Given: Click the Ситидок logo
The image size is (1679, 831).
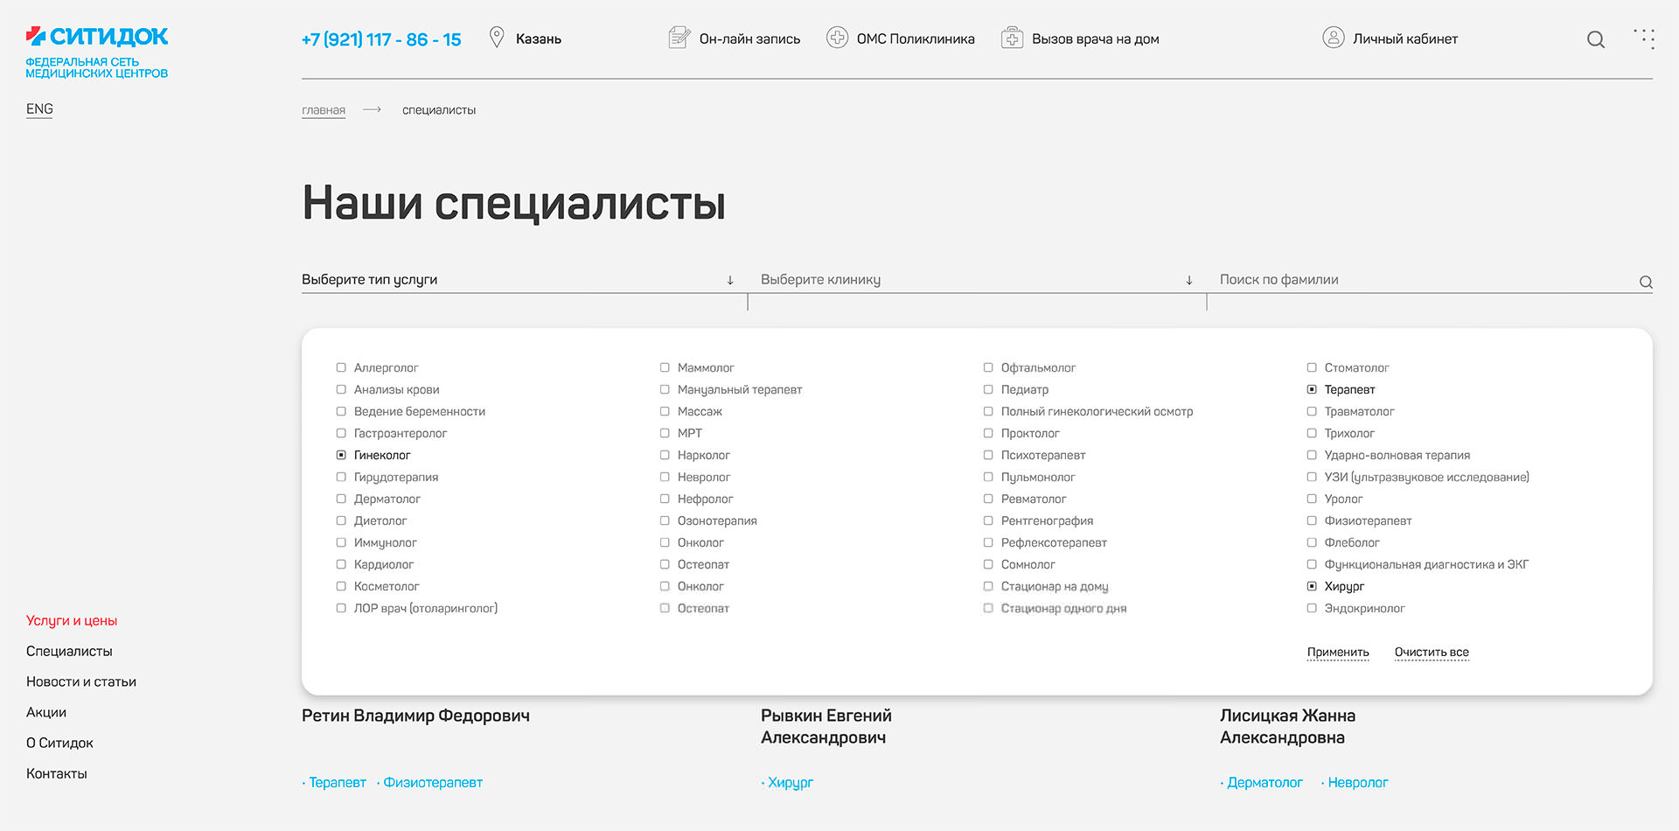Looking at the screenshot, I should (96, 52).
